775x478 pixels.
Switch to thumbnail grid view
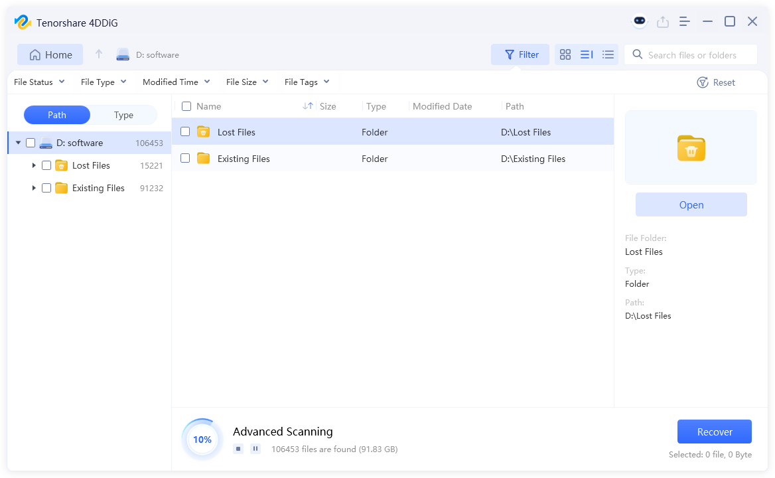click(x=565, y=55)
